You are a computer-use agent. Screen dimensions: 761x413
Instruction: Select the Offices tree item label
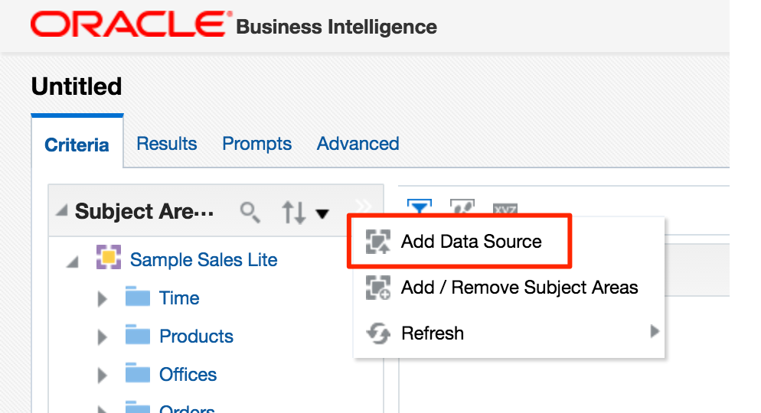point(188,375)
